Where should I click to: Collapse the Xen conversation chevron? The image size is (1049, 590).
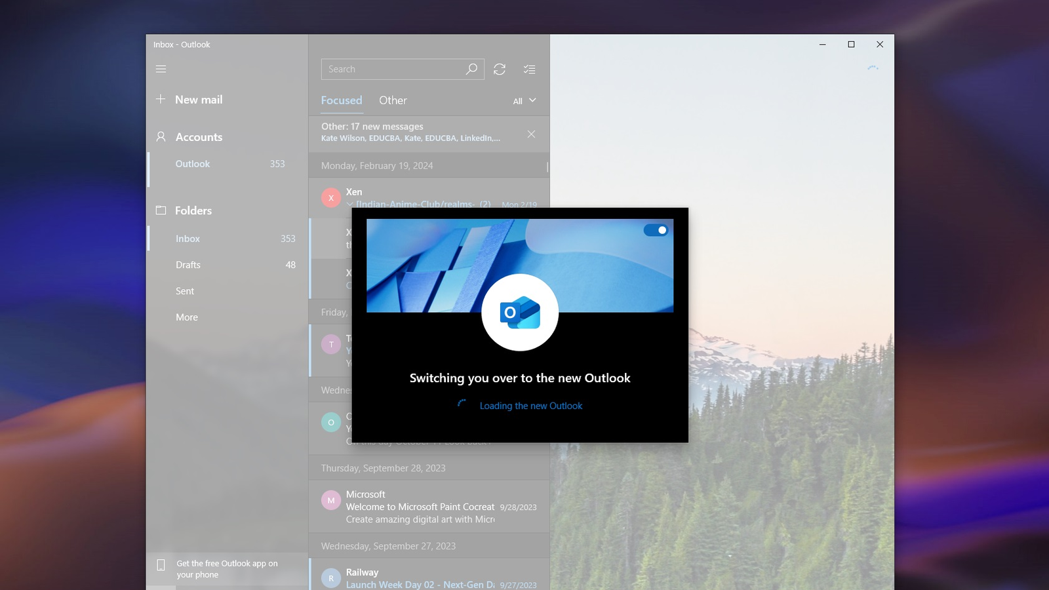pyautogui.click(x=349, y=205)
